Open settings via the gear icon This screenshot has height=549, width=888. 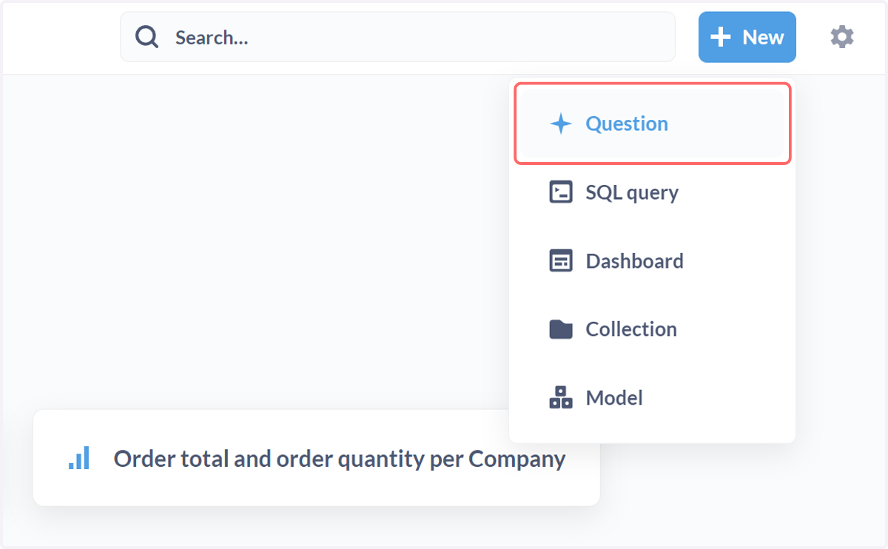click(x=842, y=37)
